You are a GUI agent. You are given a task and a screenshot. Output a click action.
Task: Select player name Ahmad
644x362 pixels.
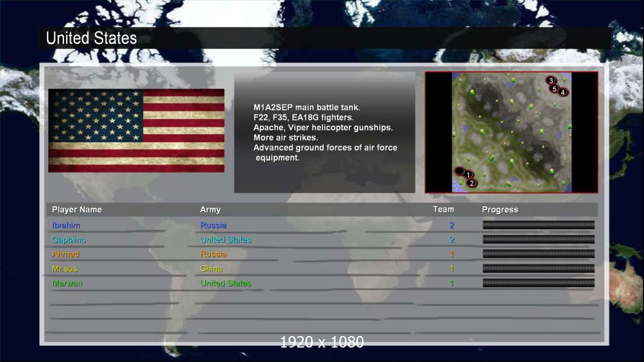[66, 254]
